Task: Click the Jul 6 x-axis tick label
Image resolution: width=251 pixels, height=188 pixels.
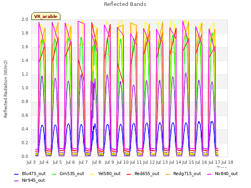Action: tap(70, 162)
